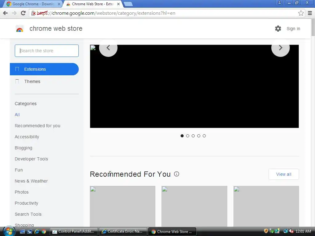The image size is (315, 236).
Task: Show next carousel slide
Action: tap(281, 48)
